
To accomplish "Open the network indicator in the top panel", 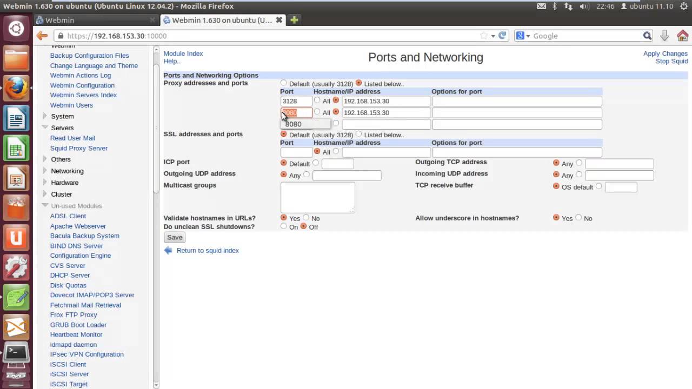I will pos(568,6).
